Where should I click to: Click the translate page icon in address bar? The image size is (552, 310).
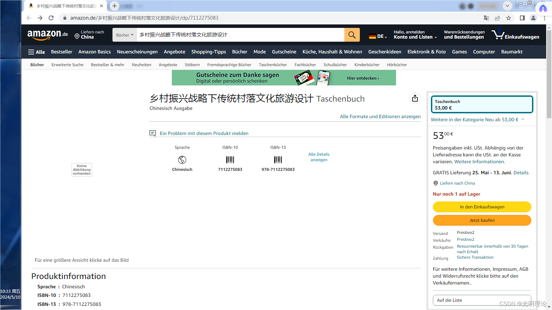(486, 18)
